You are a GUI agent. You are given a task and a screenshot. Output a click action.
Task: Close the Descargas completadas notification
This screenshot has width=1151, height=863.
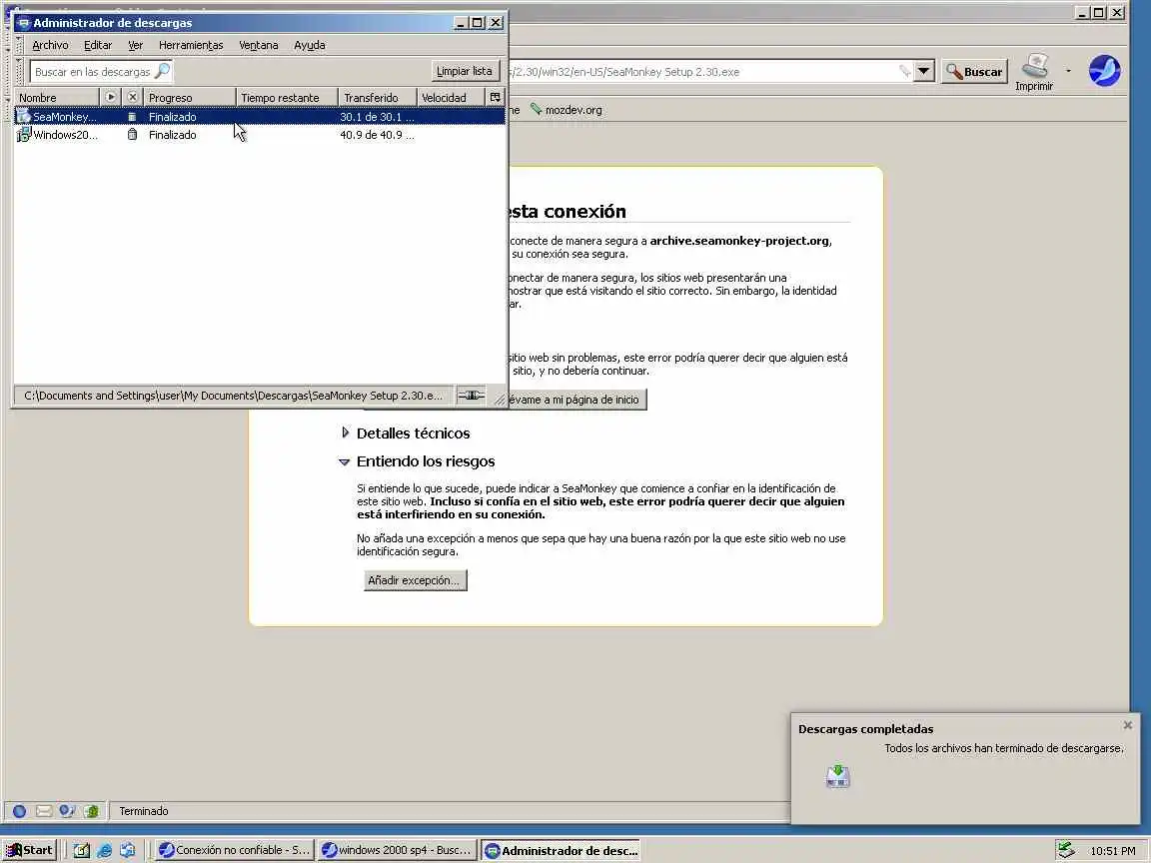(1127, 725)
